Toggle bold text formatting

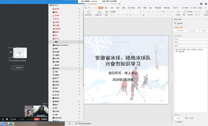pos(119,15)
